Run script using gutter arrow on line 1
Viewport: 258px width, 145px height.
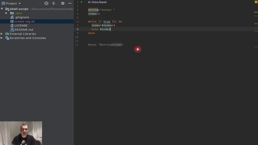(x=81, y=2)
